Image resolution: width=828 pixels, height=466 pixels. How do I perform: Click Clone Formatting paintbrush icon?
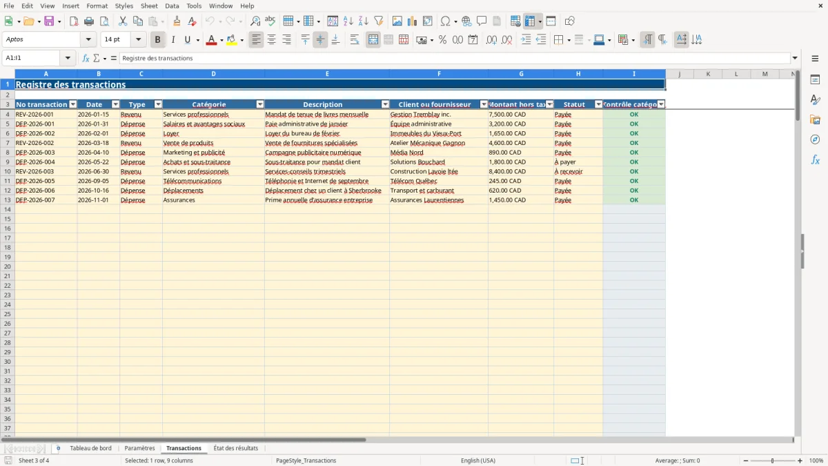point(177,21)
